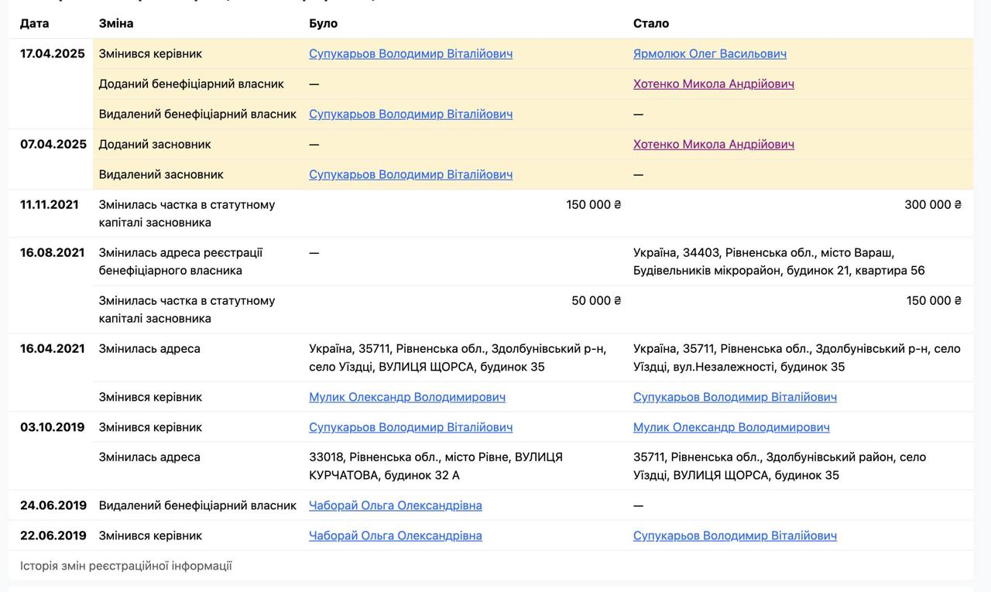Click the Стало column header

[x=651, y=23]
